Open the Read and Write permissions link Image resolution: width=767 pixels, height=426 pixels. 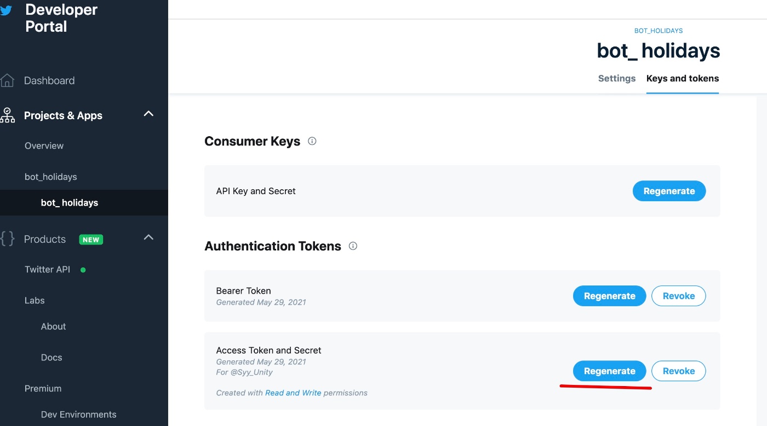point(293,393)
